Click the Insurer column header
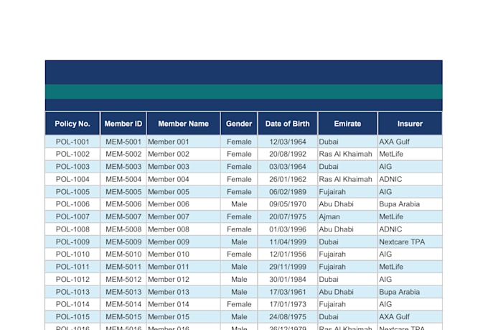488x330 pixels. [410, 124]
